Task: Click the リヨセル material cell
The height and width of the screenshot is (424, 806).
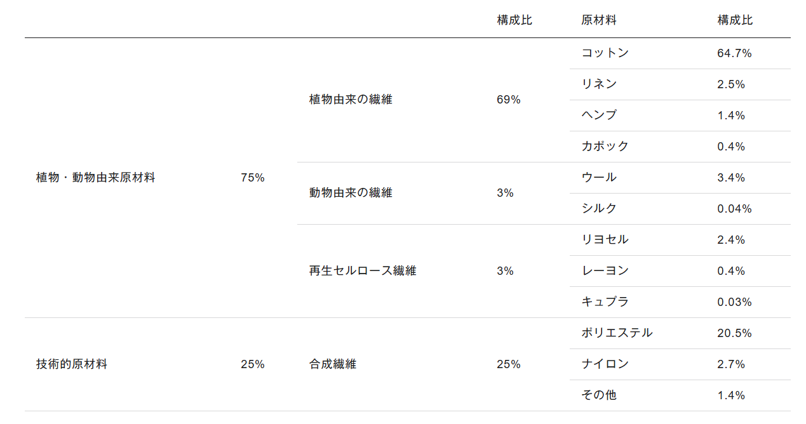Action: pos(605,240)
